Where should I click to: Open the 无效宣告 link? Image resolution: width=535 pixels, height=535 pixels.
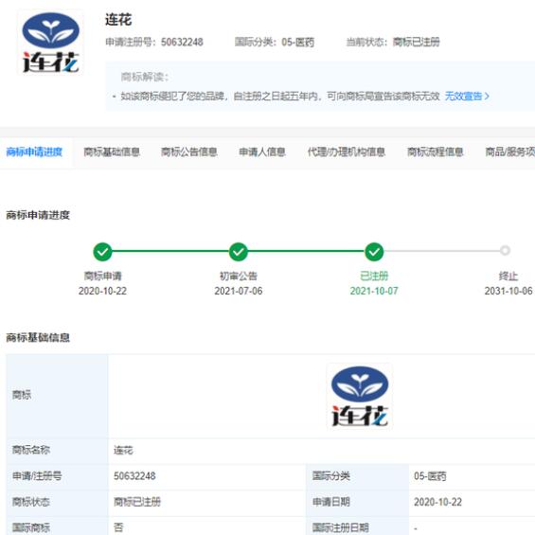click(463, 97)
